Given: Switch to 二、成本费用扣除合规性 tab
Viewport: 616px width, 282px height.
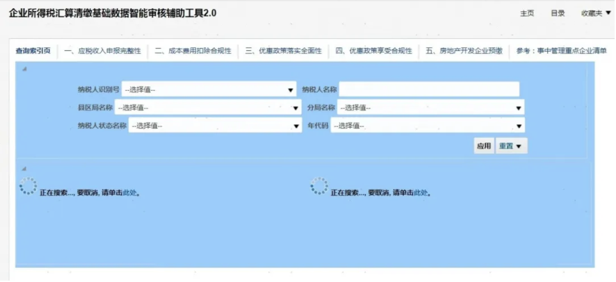Looking at the screenshot, I should [193, 51].
